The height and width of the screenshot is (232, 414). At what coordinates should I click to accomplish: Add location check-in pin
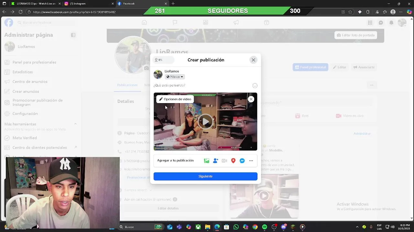(x=233, y=160)
